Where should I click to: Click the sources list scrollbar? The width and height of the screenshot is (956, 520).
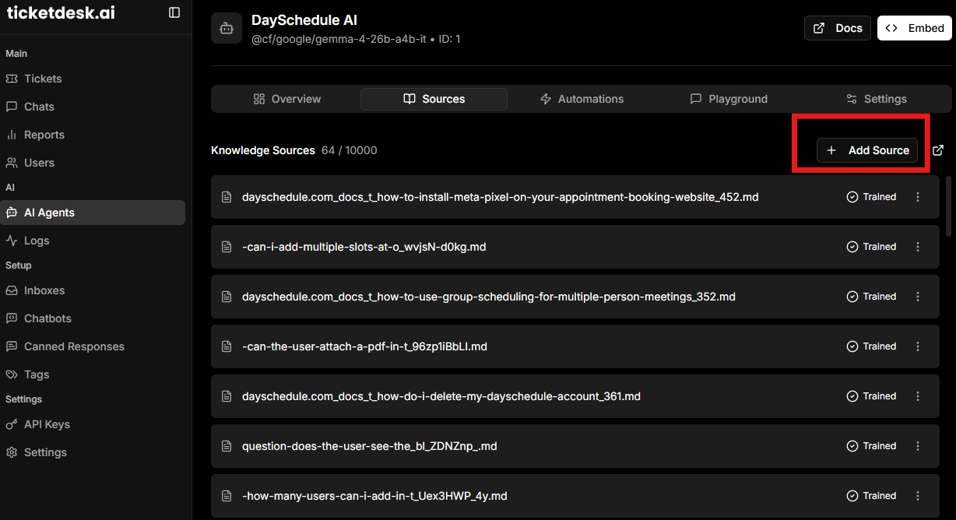(948, 206)
